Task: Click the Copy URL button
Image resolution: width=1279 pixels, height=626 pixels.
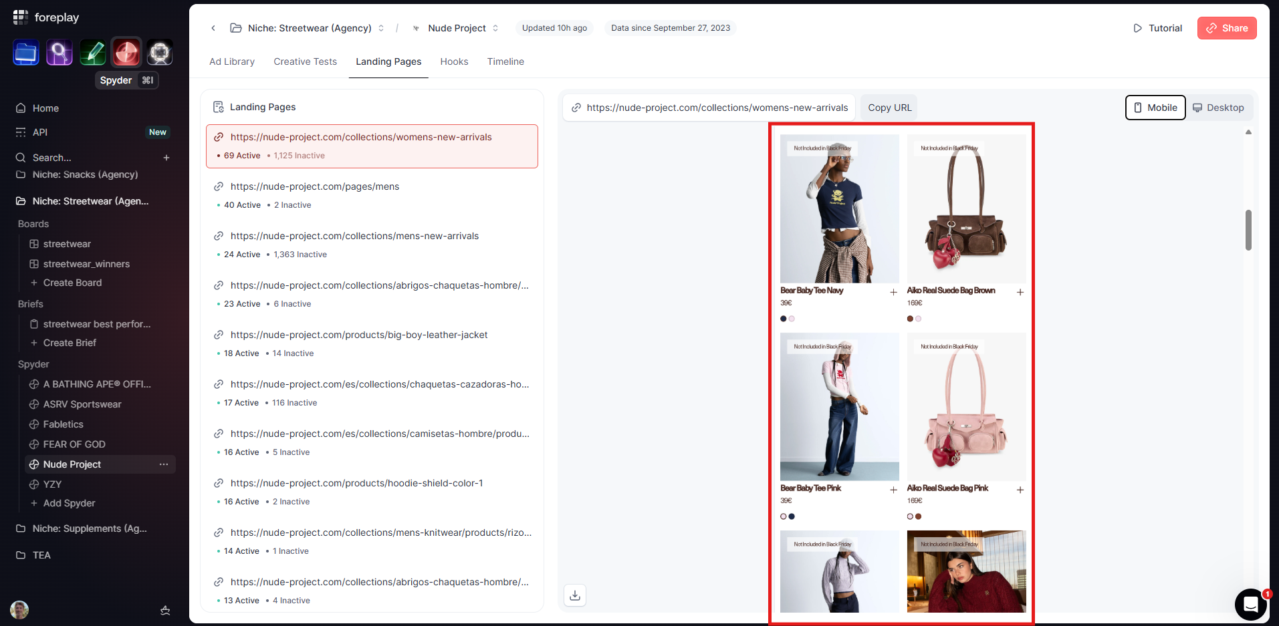Action: click(x=889, y=108)
